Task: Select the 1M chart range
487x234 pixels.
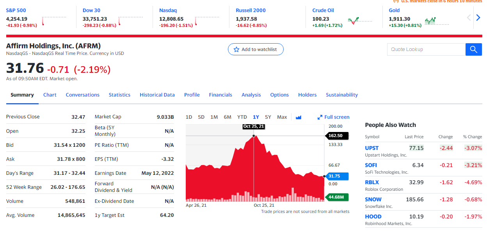Action: pyautogui.click(x=214, y=117)
